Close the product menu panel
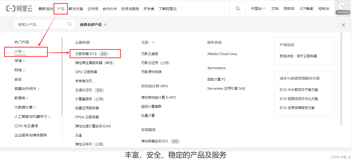This screenshot has width=355, height=161. [343, 25]
